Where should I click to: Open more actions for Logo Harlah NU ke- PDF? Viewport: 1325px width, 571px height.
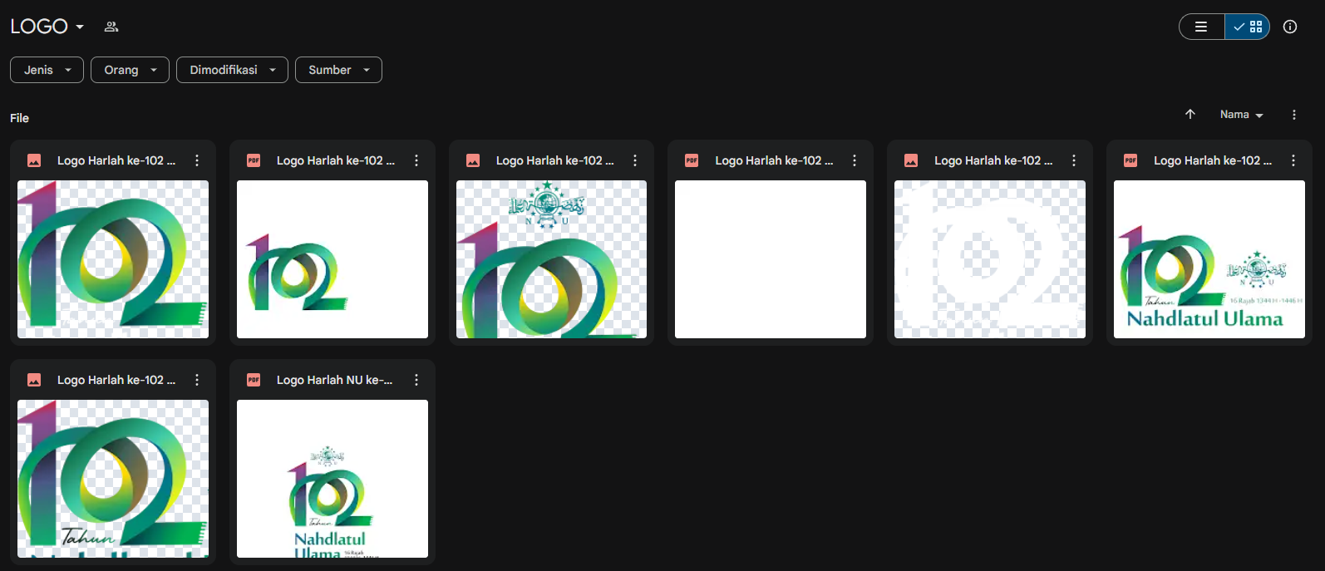416,380
